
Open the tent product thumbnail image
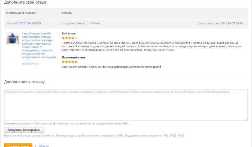(x=13, y=38)
